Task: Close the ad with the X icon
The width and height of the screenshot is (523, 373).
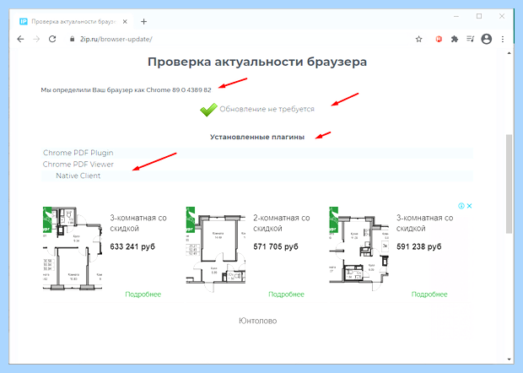Action: (469, 206)
